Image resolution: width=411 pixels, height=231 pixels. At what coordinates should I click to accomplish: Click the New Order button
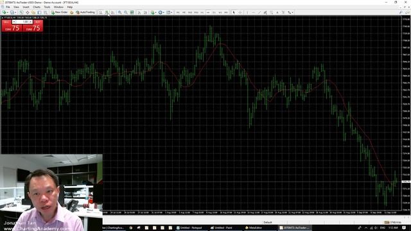pyautogui.click(x=60, y=12)
